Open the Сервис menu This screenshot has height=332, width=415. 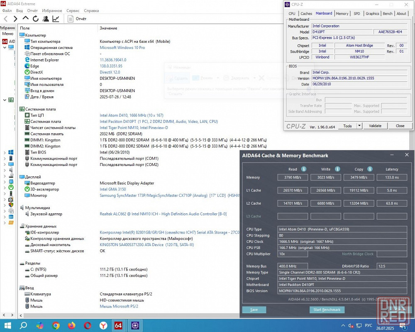tap(73, 11)
